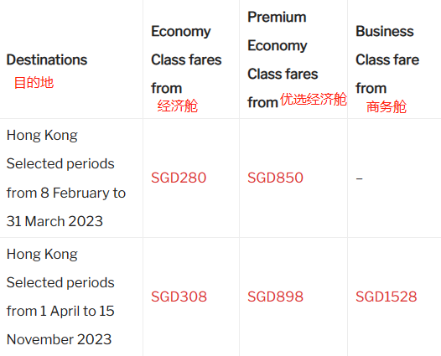Screen dimensions: 441x356
Task: Click the November 2023 text
Action: [59, 339]
